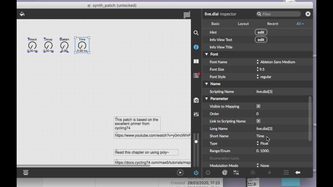Click the Hint edit button
Viewport: 333px width, 187px height.
pos(261,32)
